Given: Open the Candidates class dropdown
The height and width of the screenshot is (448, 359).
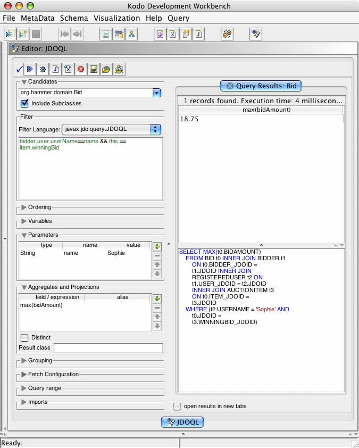Looking at the screenshot, I should click(156, 93).
